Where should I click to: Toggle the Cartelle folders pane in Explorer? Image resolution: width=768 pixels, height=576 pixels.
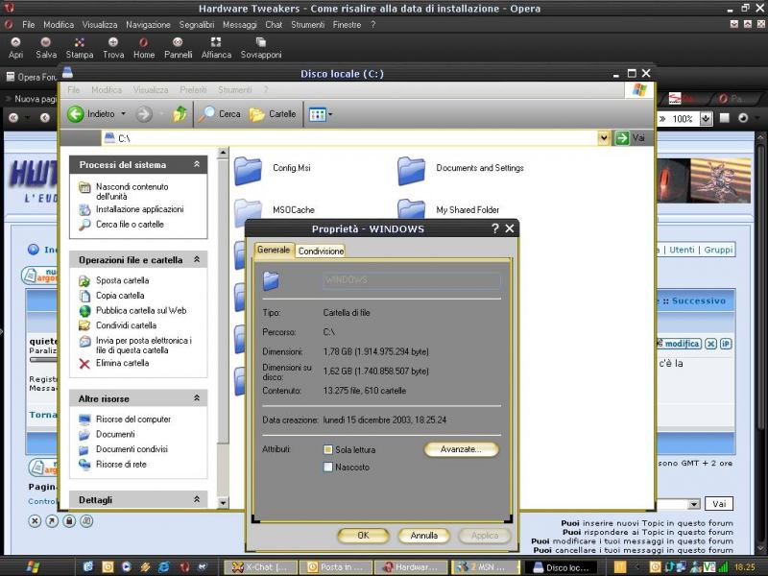[273, 114]
